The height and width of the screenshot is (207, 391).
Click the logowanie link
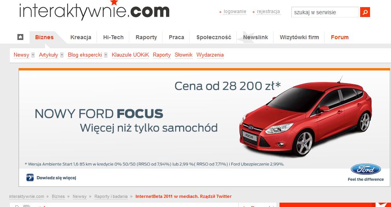click(x=235, y=11)
